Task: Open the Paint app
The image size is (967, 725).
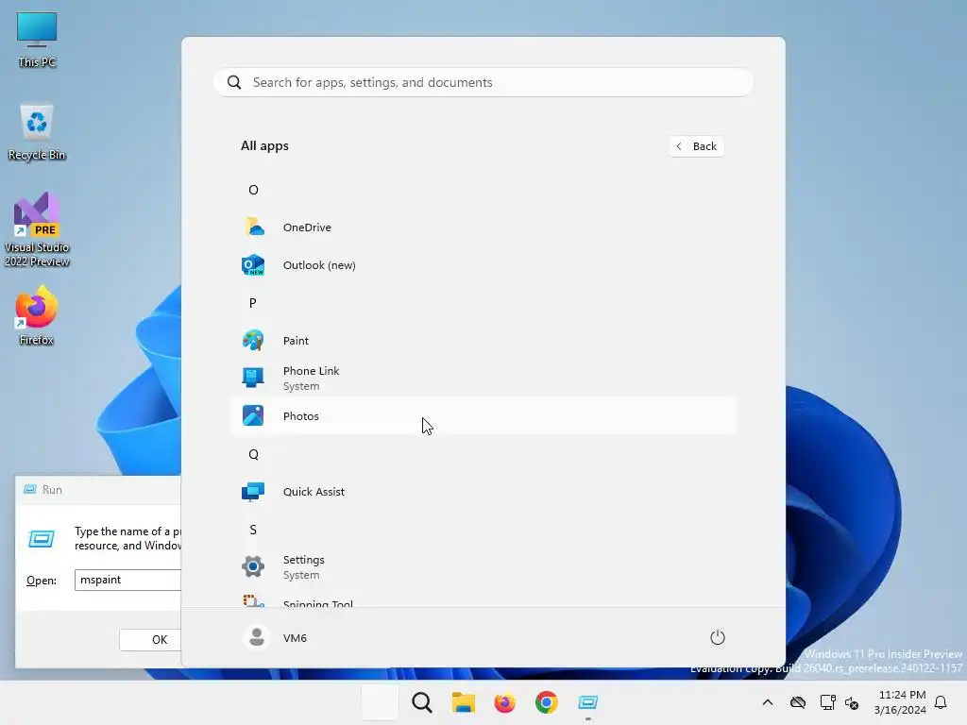Action: pyautogui.click(x=483, y=340)
